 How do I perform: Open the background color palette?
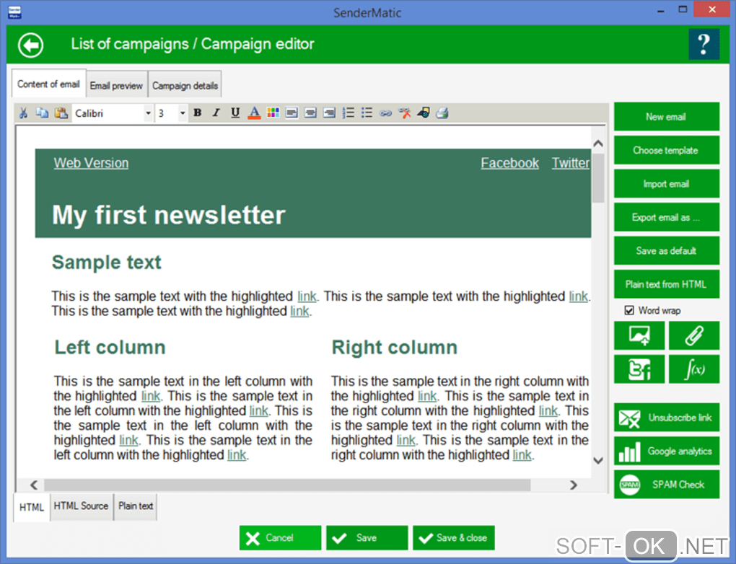[x=273, y=113]
